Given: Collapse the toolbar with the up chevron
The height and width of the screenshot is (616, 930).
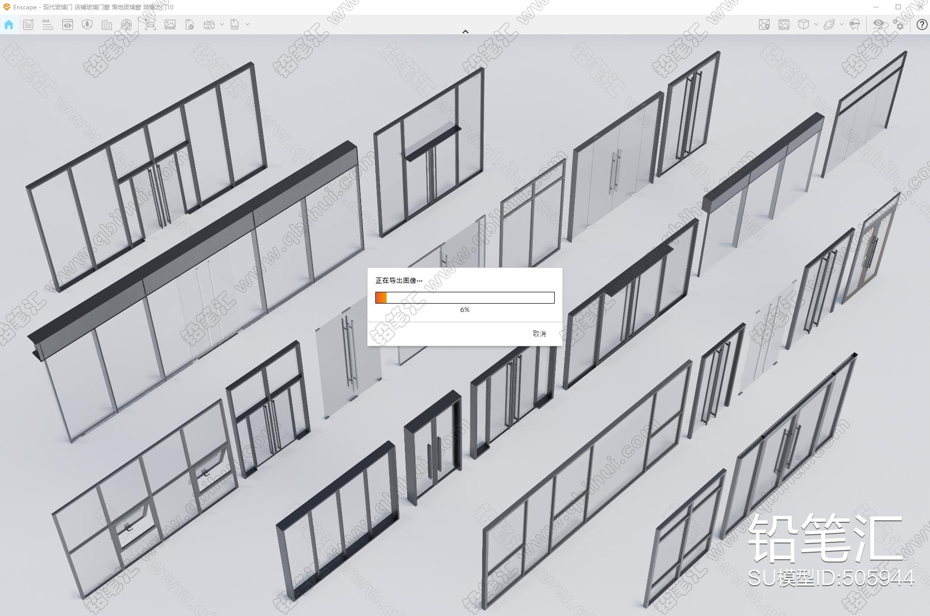Looking at the screenshot, I should coord(465,31).
